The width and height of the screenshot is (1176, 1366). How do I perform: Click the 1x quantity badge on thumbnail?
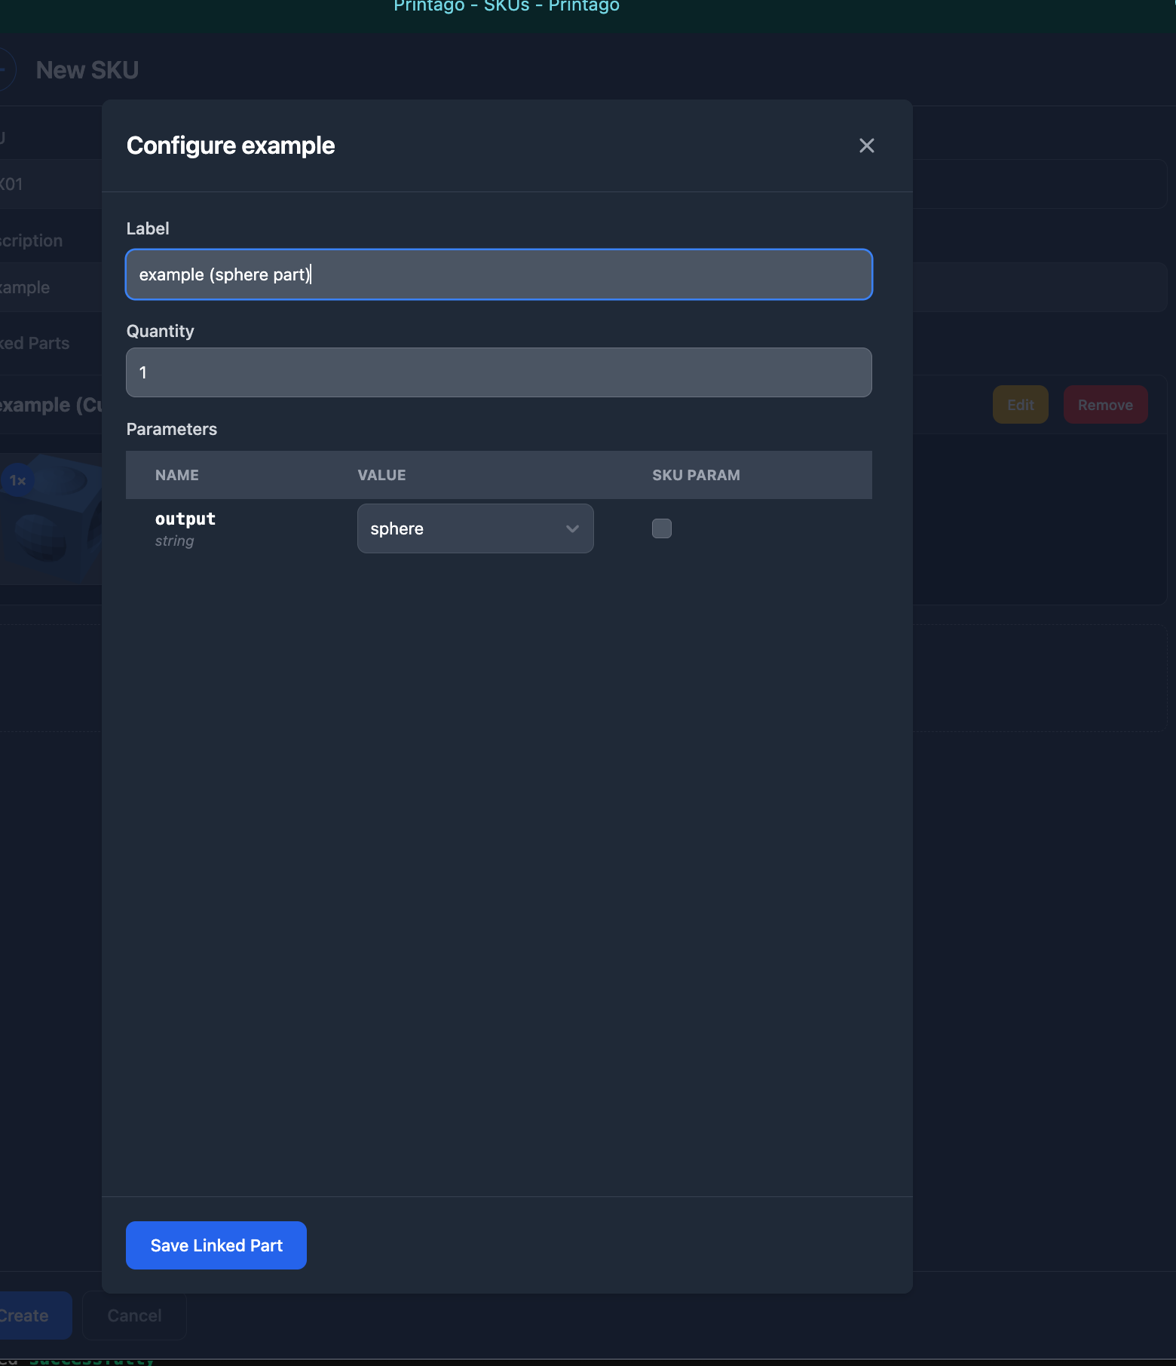(x=18, y=480)
